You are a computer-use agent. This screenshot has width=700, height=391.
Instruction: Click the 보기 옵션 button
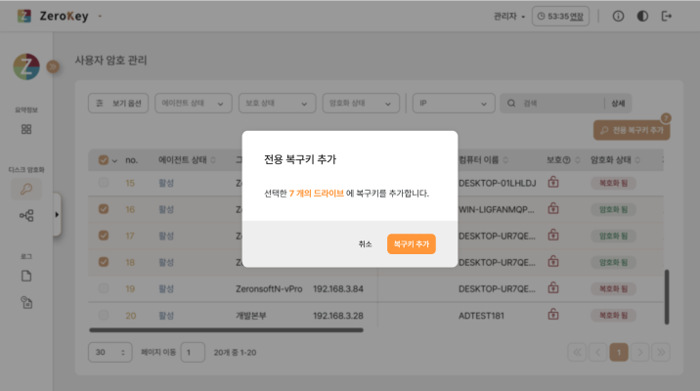click(118, 103)
